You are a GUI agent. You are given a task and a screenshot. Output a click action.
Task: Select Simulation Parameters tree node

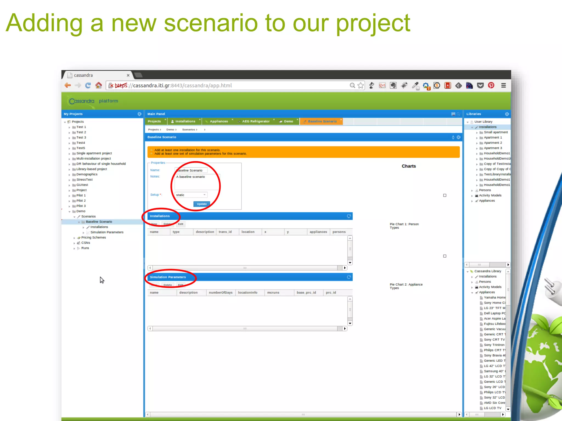click(107, 232)
